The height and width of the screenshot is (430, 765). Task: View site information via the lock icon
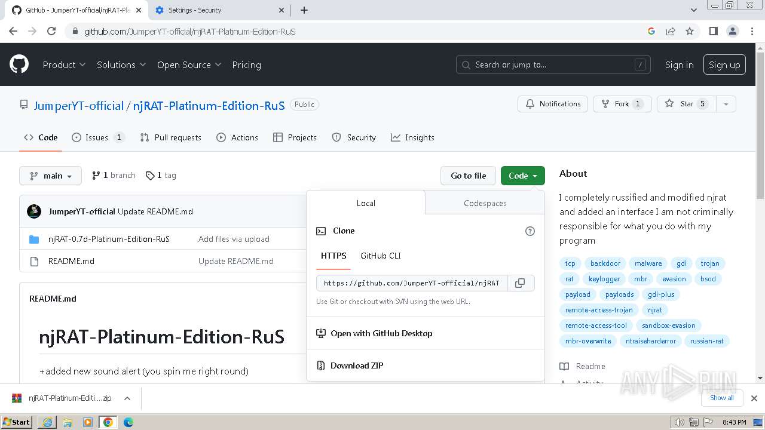[x=74, y=31]
